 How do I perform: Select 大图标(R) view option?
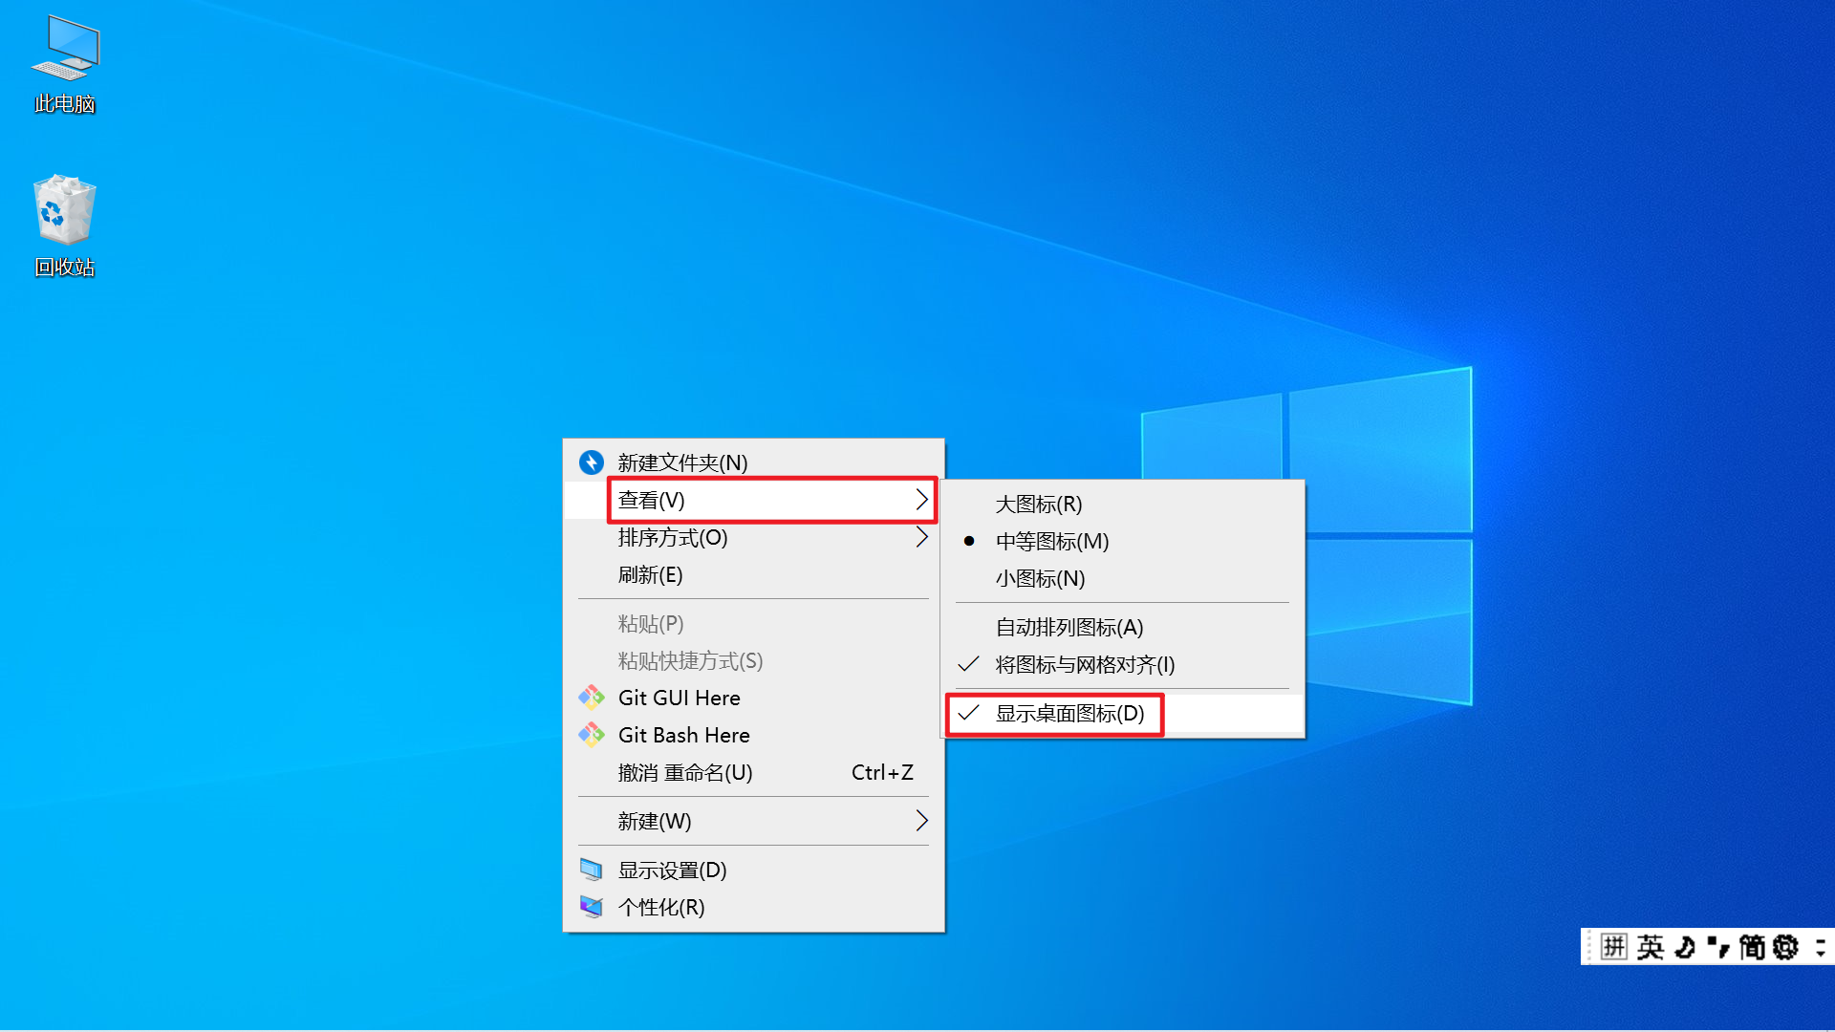click(x=1124, y=504)
